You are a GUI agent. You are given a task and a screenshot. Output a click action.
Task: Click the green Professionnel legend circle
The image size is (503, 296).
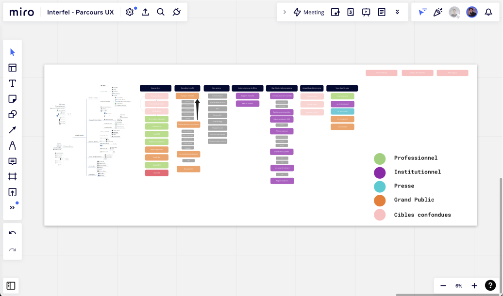tap(380, 158)
